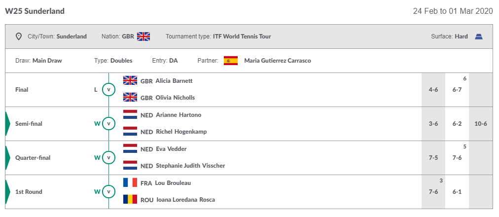Screen dimensions: 499x217
Task: Expand the Quarter-final versus circle
Action: coord(108,158)
